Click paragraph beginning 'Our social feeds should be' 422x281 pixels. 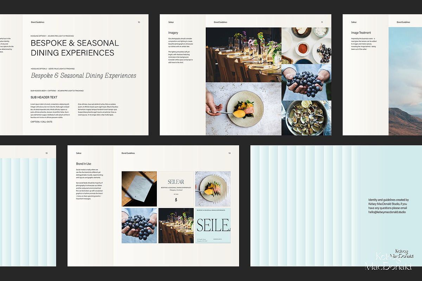89,191
